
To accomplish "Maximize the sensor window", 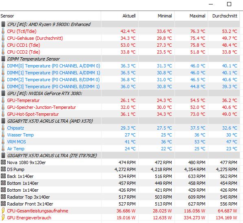I will point(229,4).
